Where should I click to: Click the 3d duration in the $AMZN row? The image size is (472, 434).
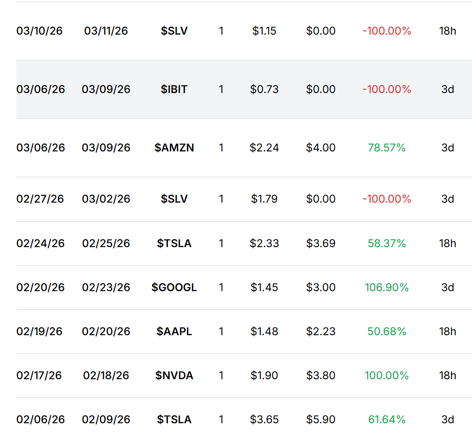pyautogui.click(x=447, y=147)
